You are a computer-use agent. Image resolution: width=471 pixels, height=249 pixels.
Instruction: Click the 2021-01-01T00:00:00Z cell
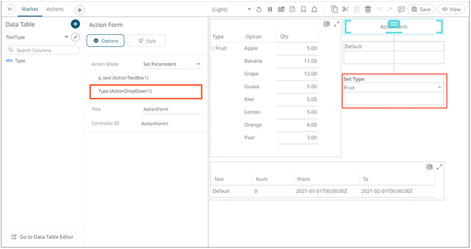322,191
